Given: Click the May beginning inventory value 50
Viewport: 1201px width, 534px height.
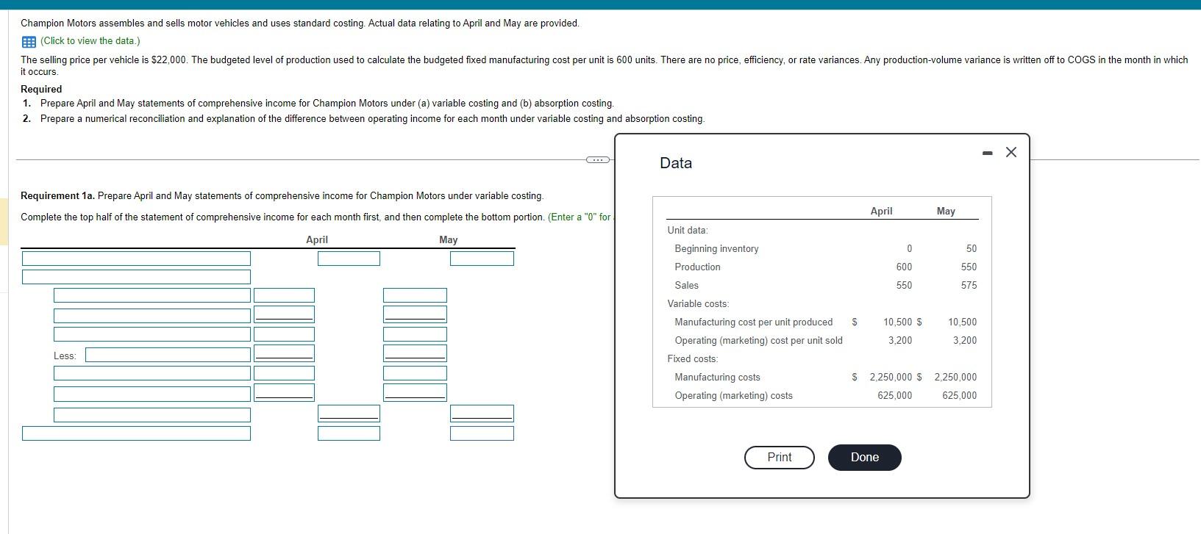Looking at the screenshot, I should pyautogui.click(x=972, y=249).
